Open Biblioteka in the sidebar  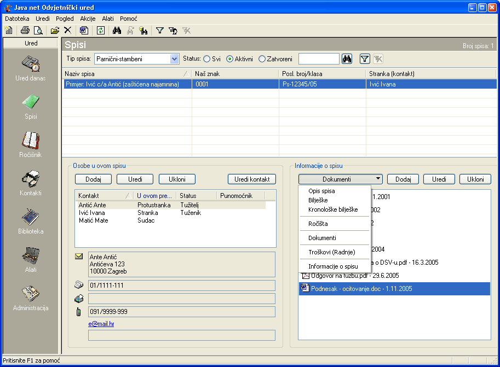click(31, 222)
